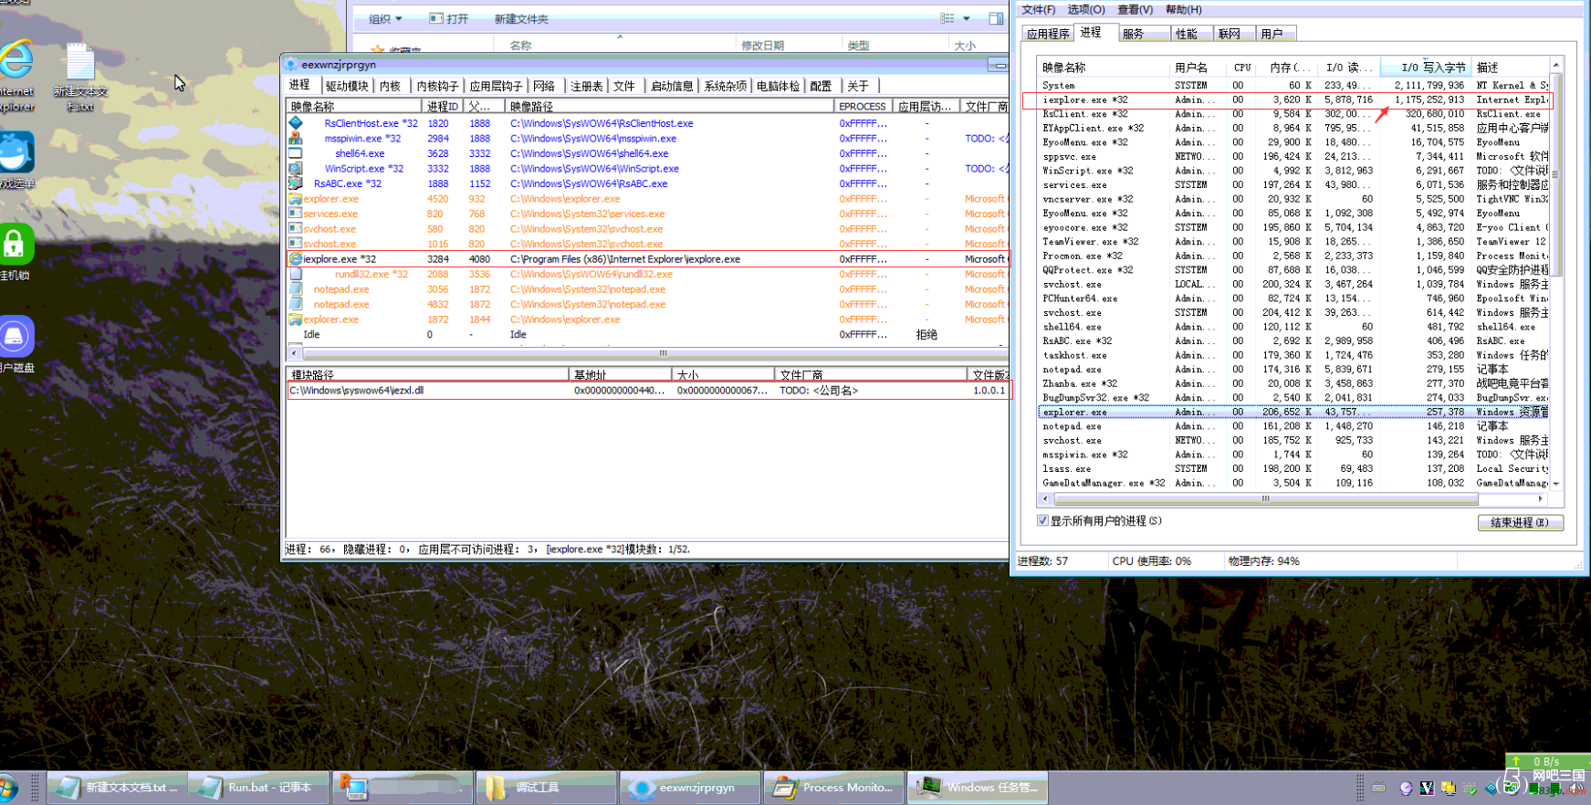1591x805 pixels.
Task: Open the view options dropdown arrow in Explorer
Action: (x=966, y=18)
